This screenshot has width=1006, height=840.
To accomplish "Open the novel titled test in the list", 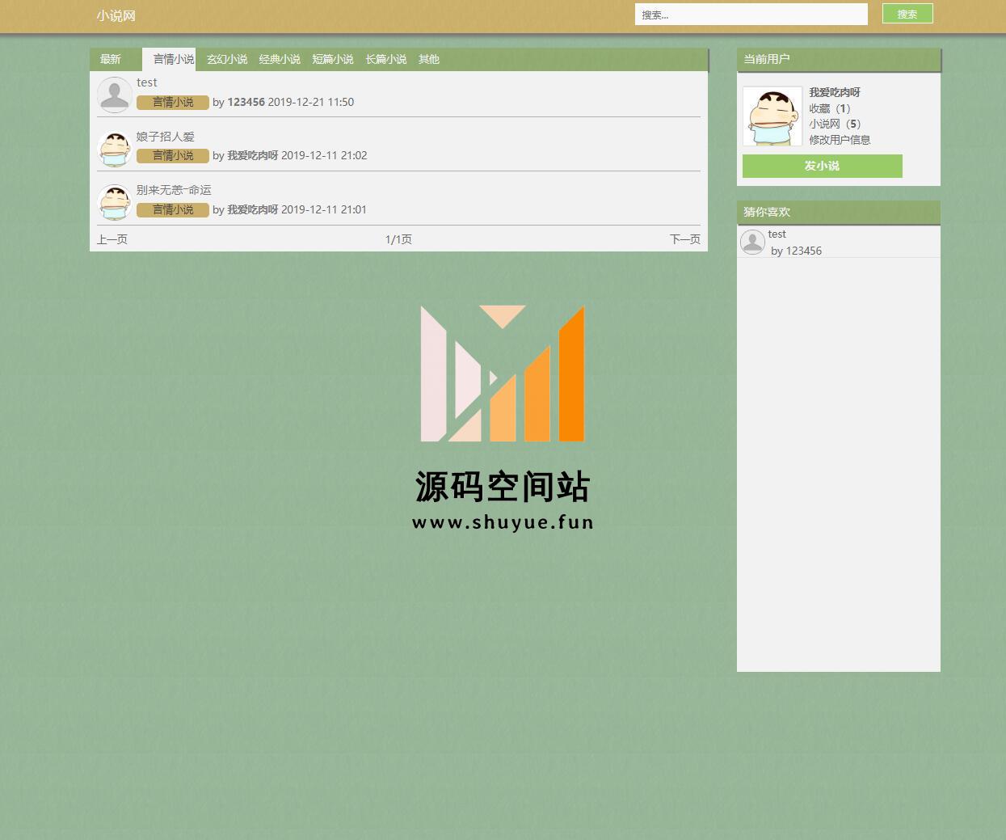I will pyautogui.click(x=147, y=82).
